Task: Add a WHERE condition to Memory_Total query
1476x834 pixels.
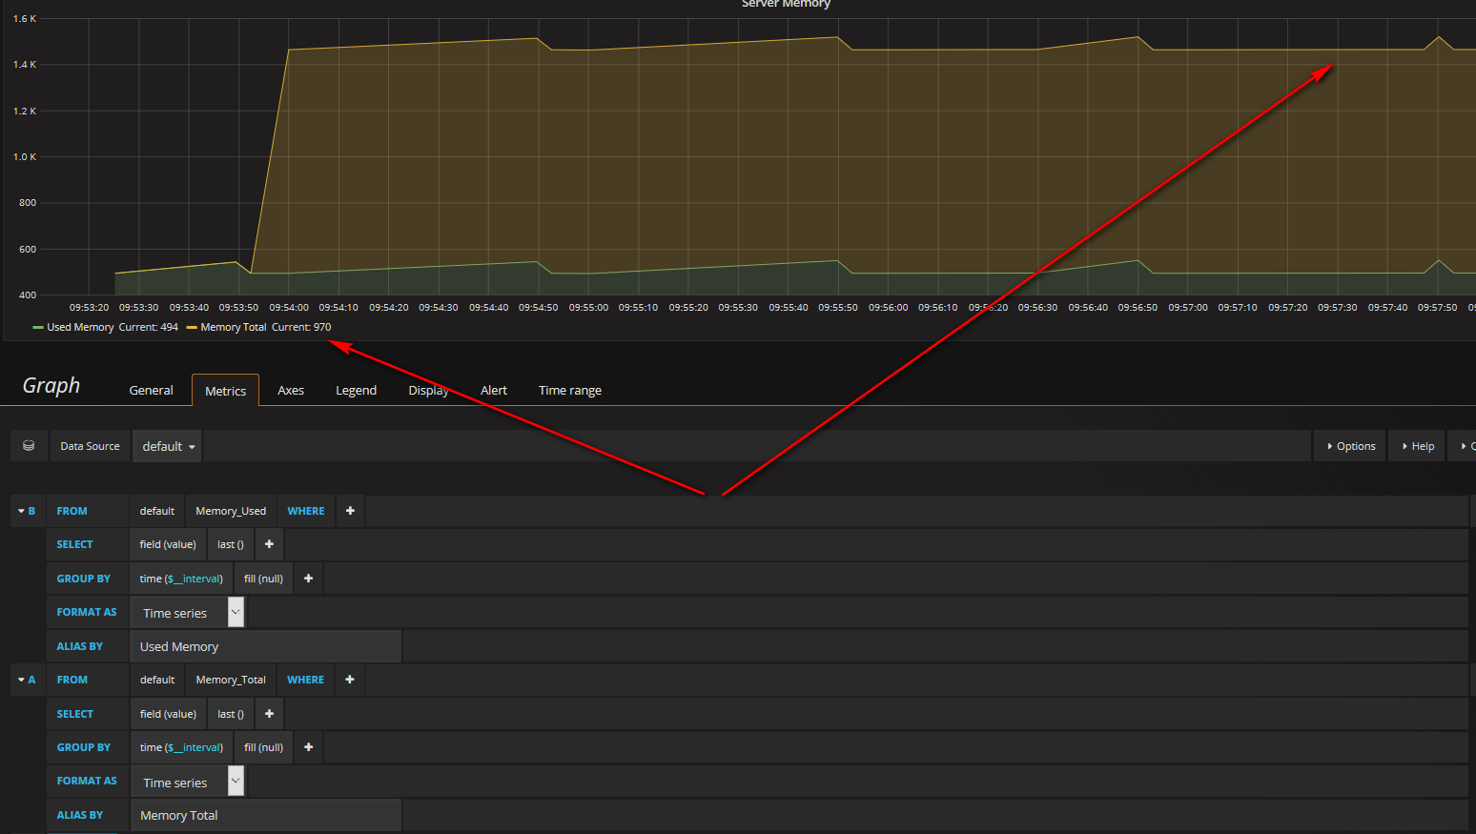Action: click(349, 680)
